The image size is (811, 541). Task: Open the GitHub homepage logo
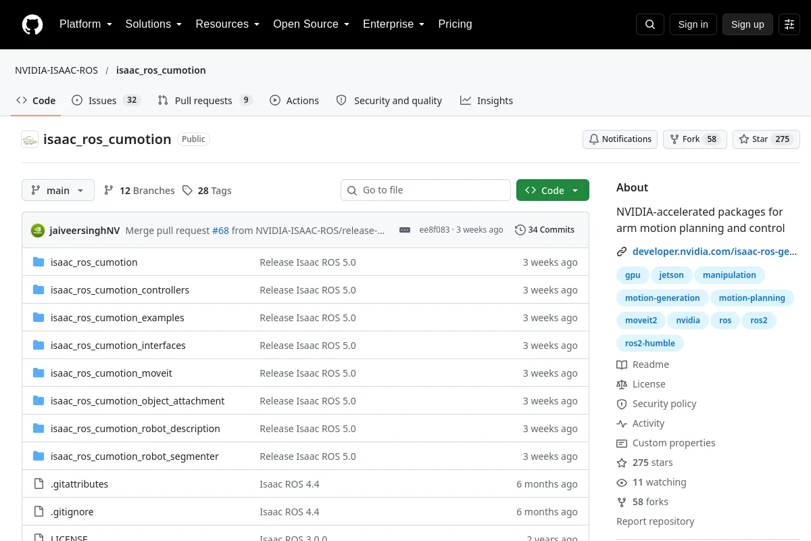(32, 24)
